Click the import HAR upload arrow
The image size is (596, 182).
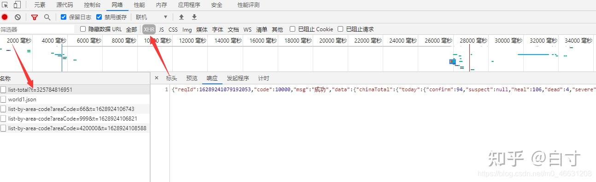click(x=181, y=17)
